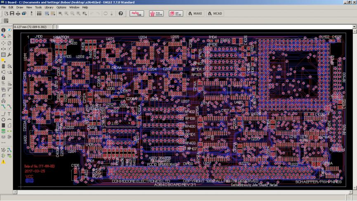
Task: Select the Text tool
Action: [9, 114]
